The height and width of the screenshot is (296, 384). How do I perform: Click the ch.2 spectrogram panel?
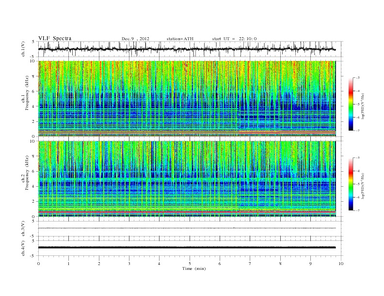click(x=187, y=179)
